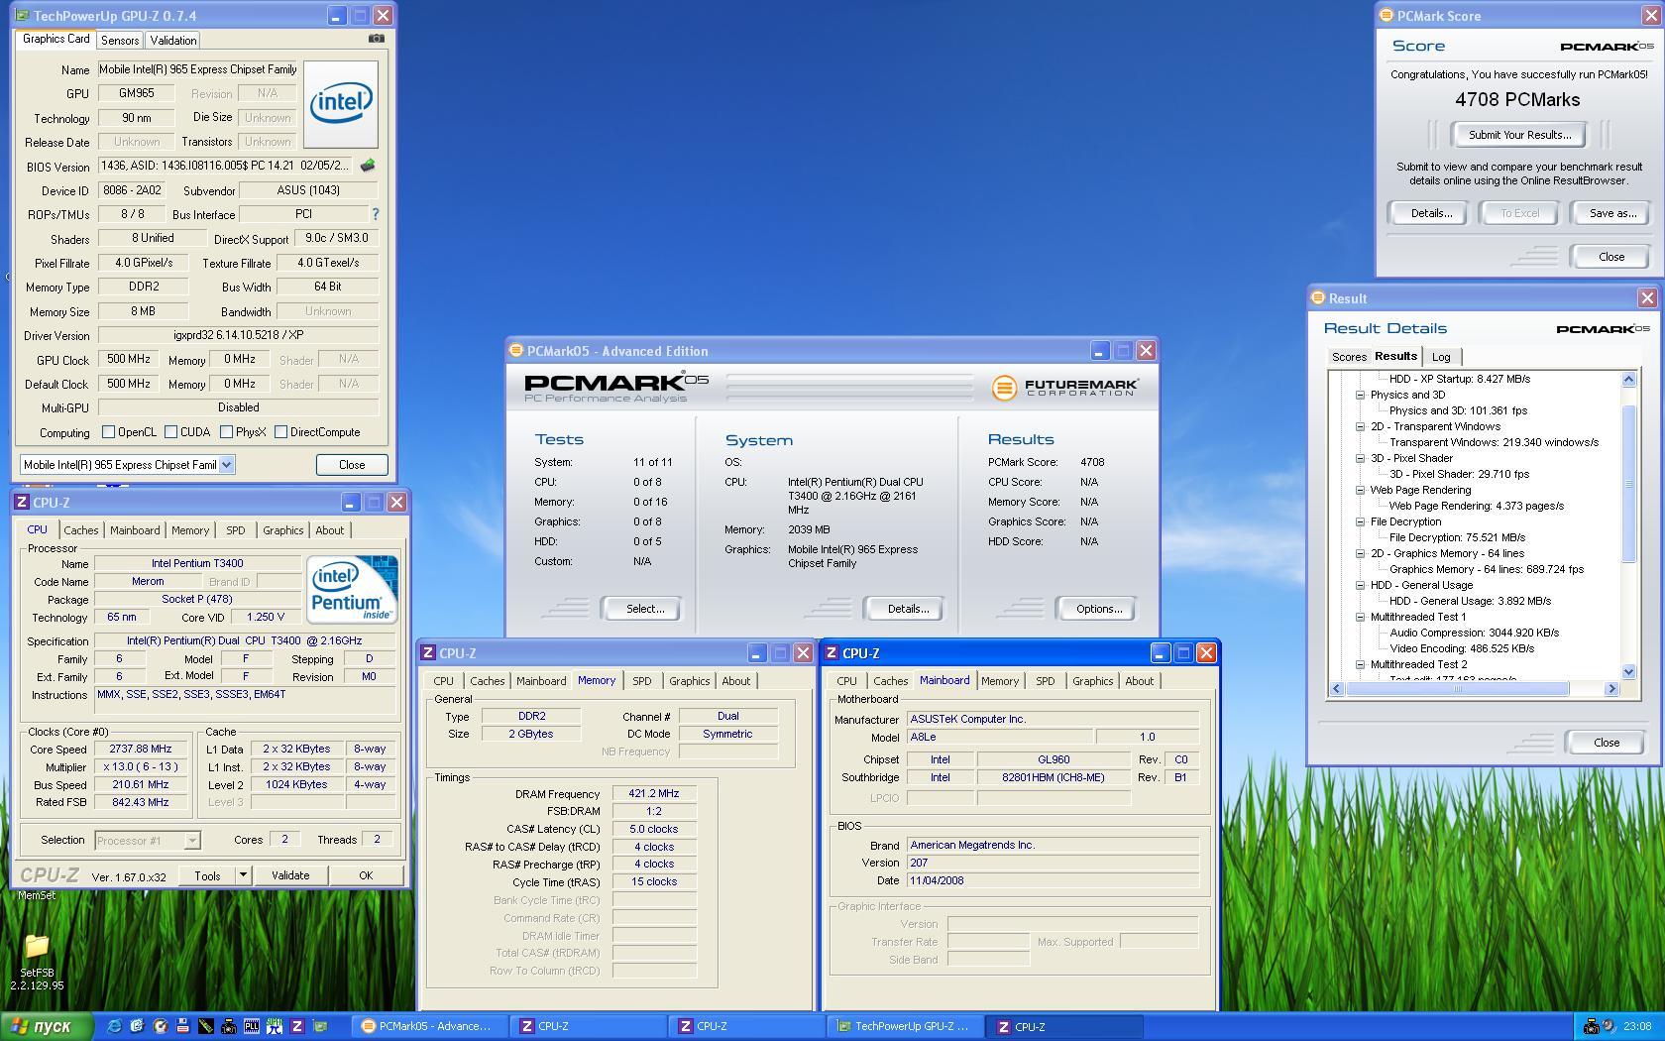The image size is (1665, 1041).
Task: Click the OK button in CPU-Z
Action: [x=366, y=875]
